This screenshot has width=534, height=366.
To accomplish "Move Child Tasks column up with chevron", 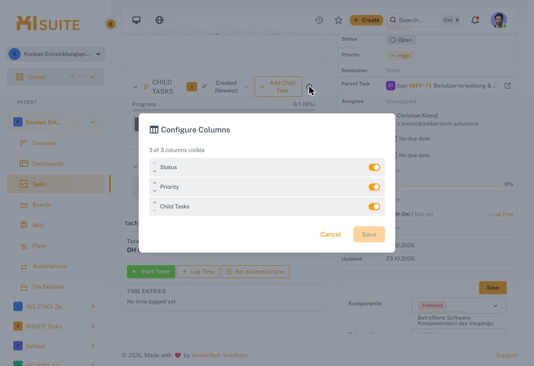I will tap(154, 203).
